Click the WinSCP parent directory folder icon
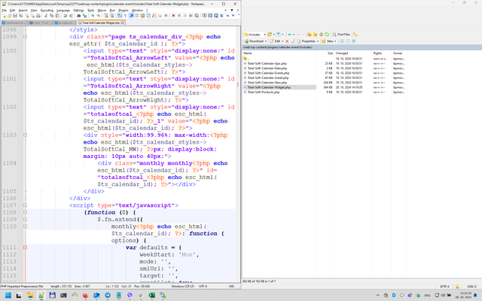This screenshot has height=301, width=482. (310, 35)
